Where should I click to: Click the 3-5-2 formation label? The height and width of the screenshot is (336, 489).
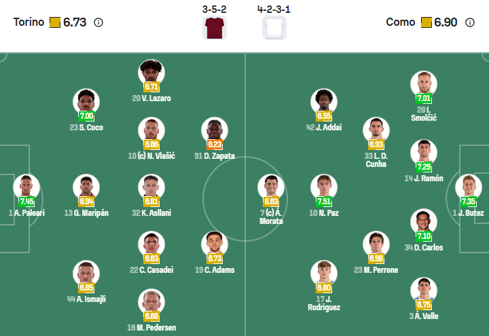215,10
